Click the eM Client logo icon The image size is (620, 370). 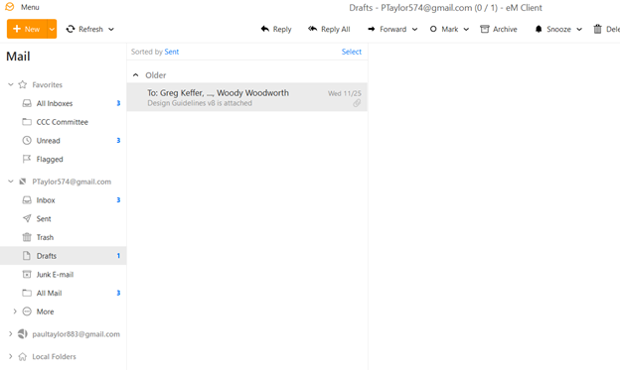pyautogui.click(x=10, y=7)
